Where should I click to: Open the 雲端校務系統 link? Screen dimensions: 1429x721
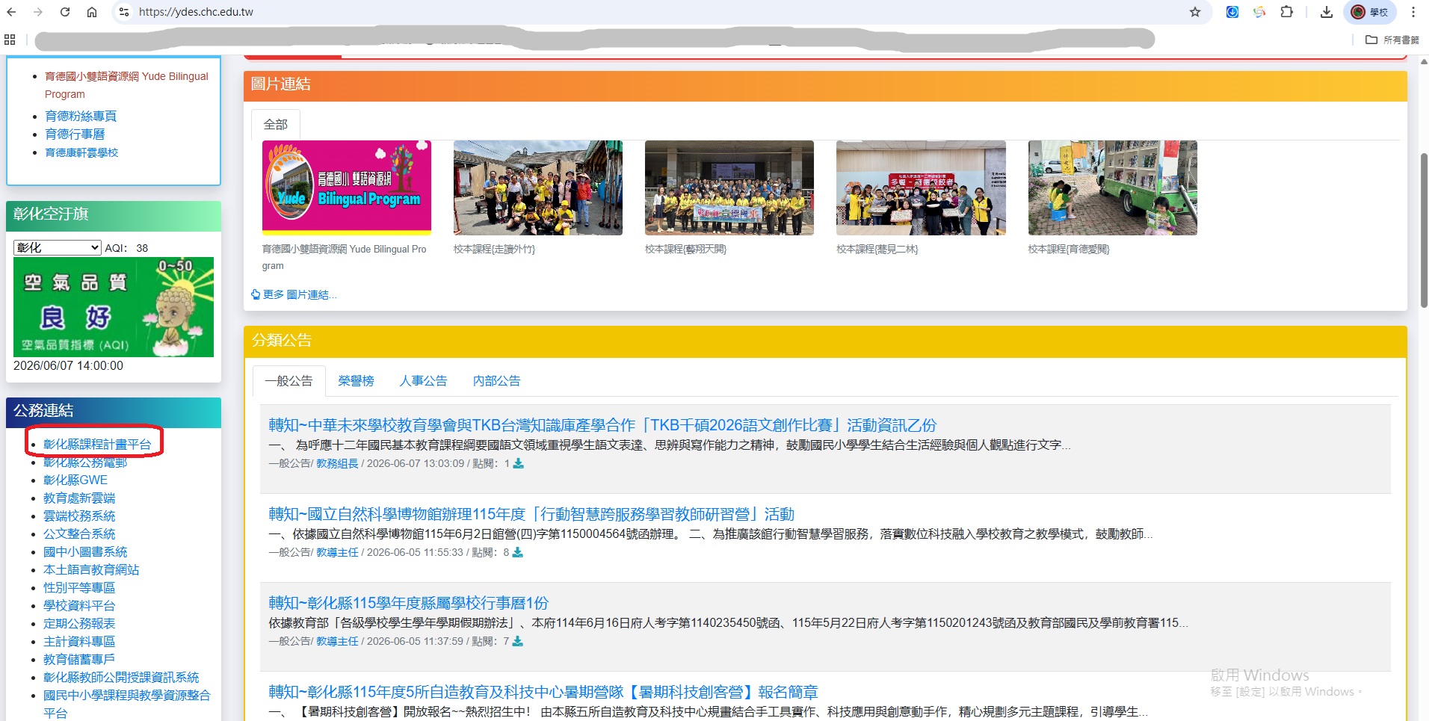tap(79, 516)
